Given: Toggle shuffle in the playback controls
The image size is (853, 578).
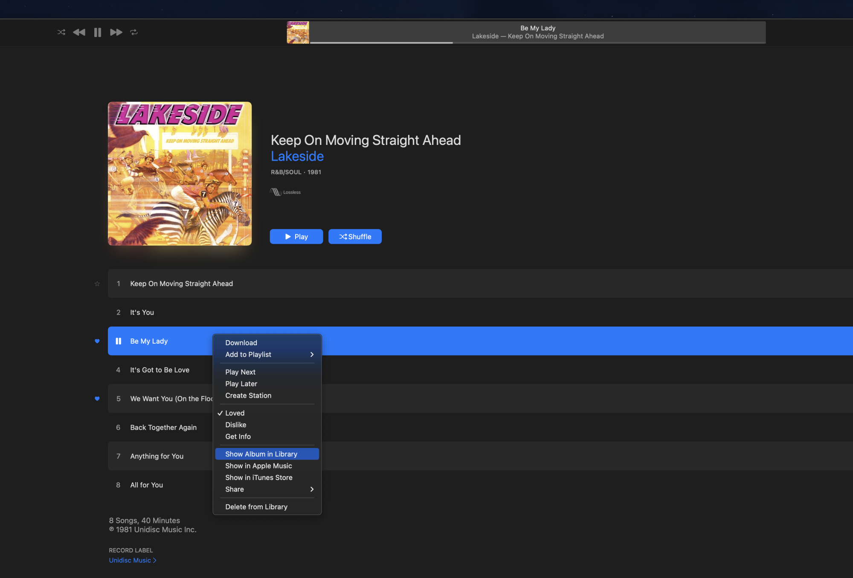Looking at the screenshot, I should point(61,32).
